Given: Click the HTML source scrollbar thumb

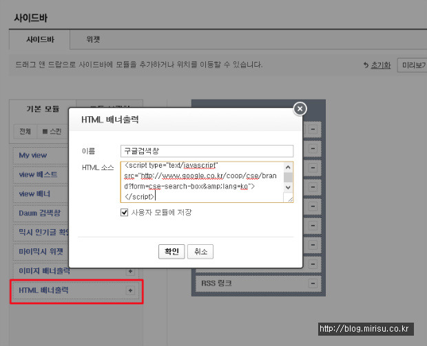Looking at the screenshot, I should (288, 177).
